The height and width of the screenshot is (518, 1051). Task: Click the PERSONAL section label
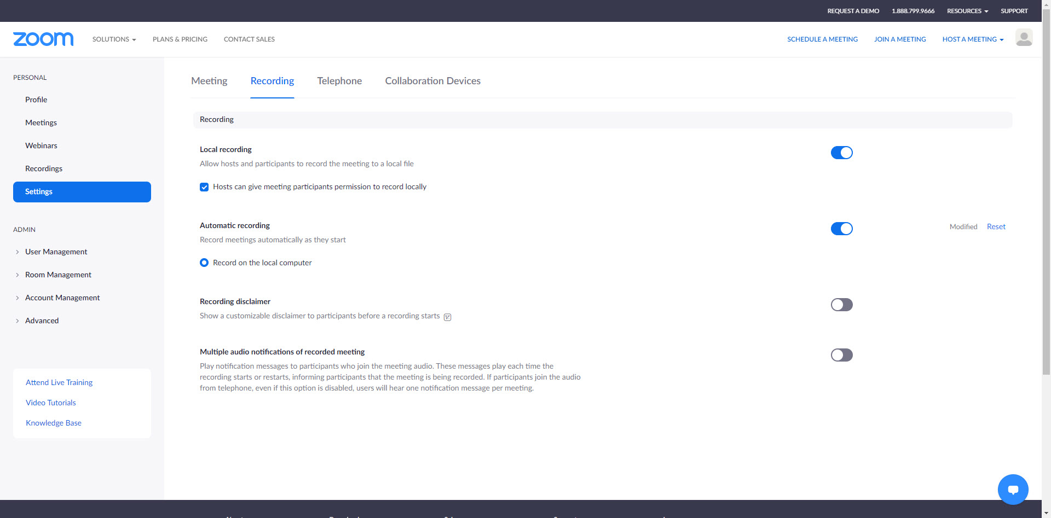pos(30,78)
